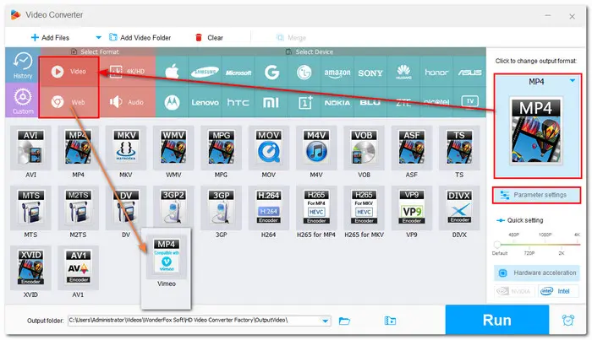The image size is (592, 340).
Task: Select the 3GP format icon
Action: pyautogui.click(x=221, y=208)
